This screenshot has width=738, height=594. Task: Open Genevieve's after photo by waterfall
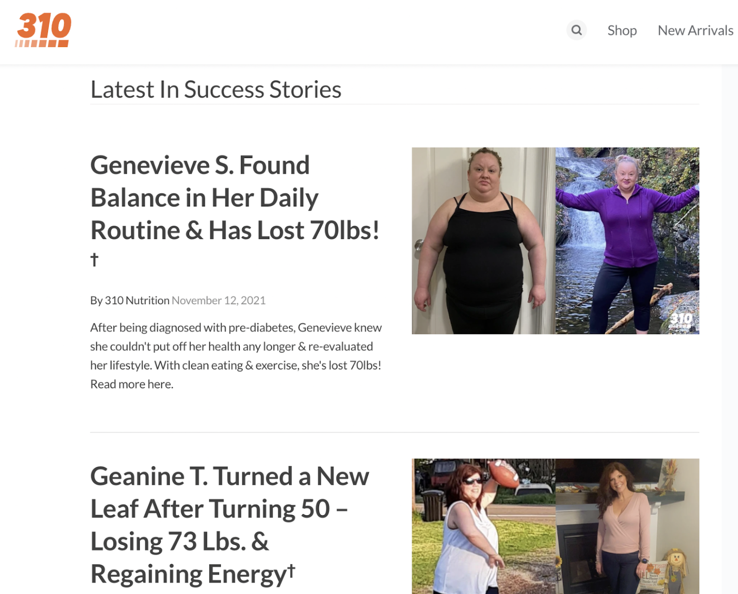[627, 241]
